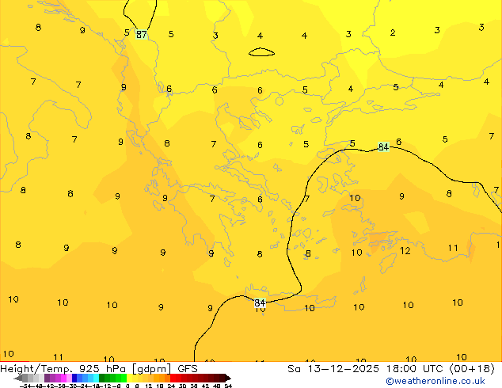Click the legend label "54" at the scale's end

click(x=228, y=386)
